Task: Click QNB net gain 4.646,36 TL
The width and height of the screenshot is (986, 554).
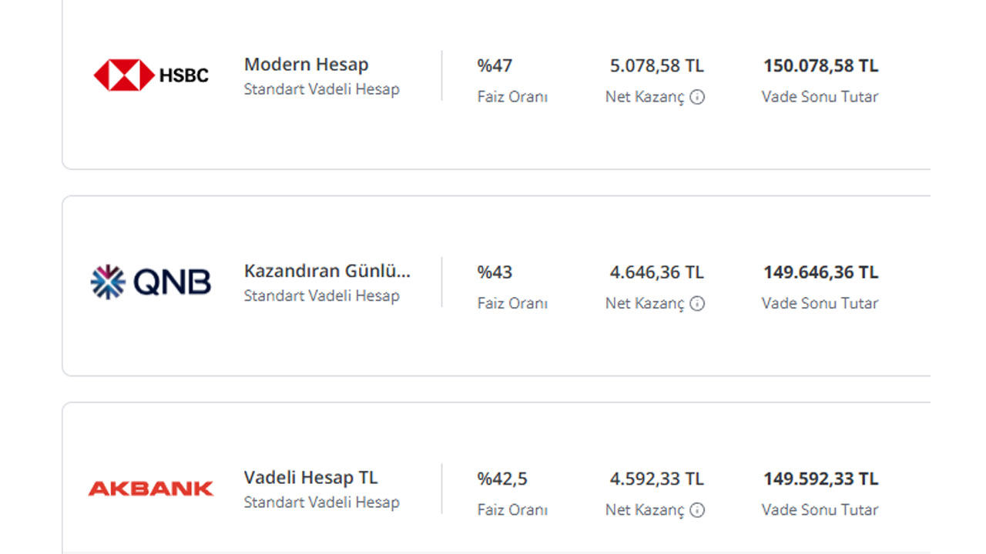Action: coord(657,272)
